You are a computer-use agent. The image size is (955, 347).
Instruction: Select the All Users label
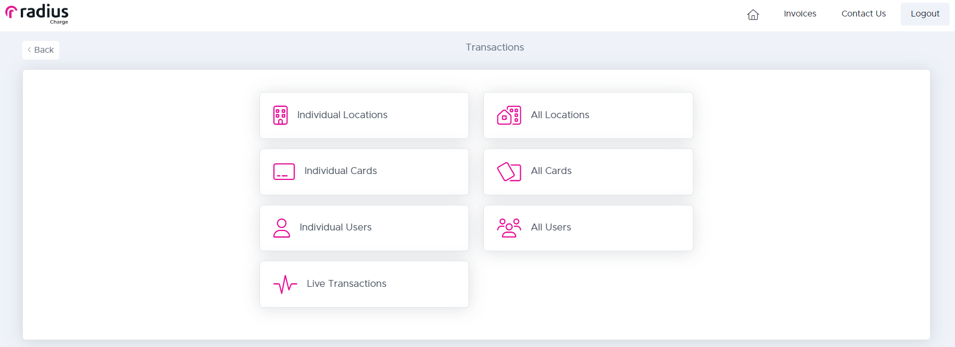pos(551,227)
